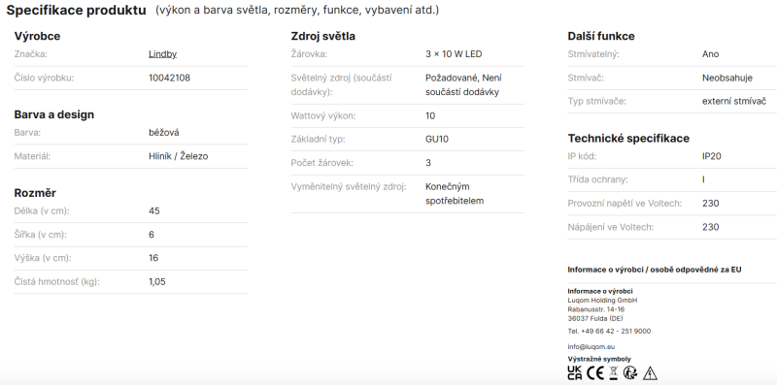777x385 pixels.
Task: Click the Další funkce section heading
Action: [601, 36]
